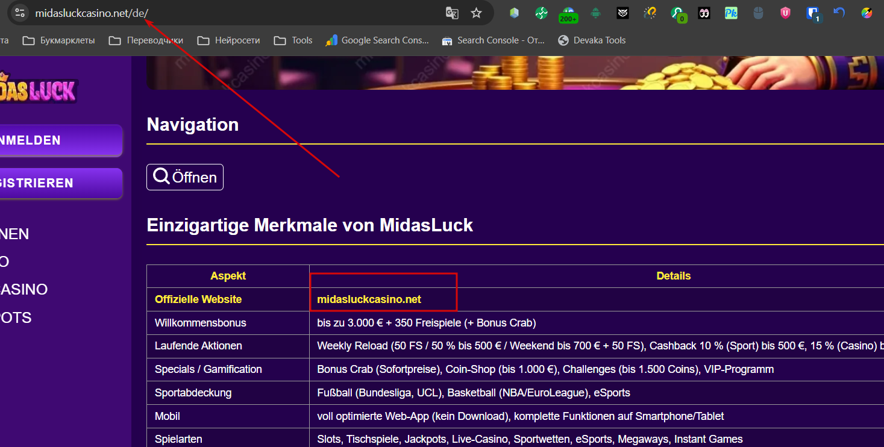The image size is (884, 447).
Task: Select the Specials / Gamification row label
Action: tap(208, 369)
